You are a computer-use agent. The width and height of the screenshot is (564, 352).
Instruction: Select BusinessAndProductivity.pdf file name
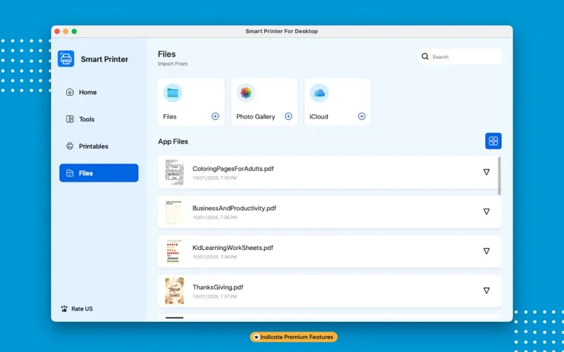tap(234, 208)
